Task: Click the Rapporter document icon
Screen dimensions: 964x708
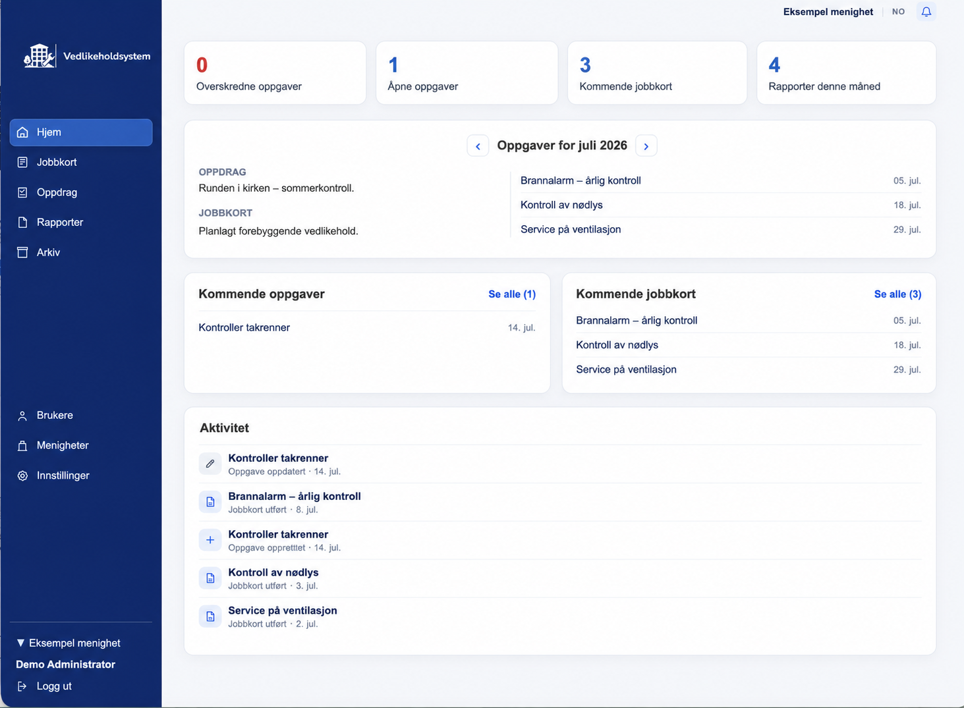Action: (22, 222)
